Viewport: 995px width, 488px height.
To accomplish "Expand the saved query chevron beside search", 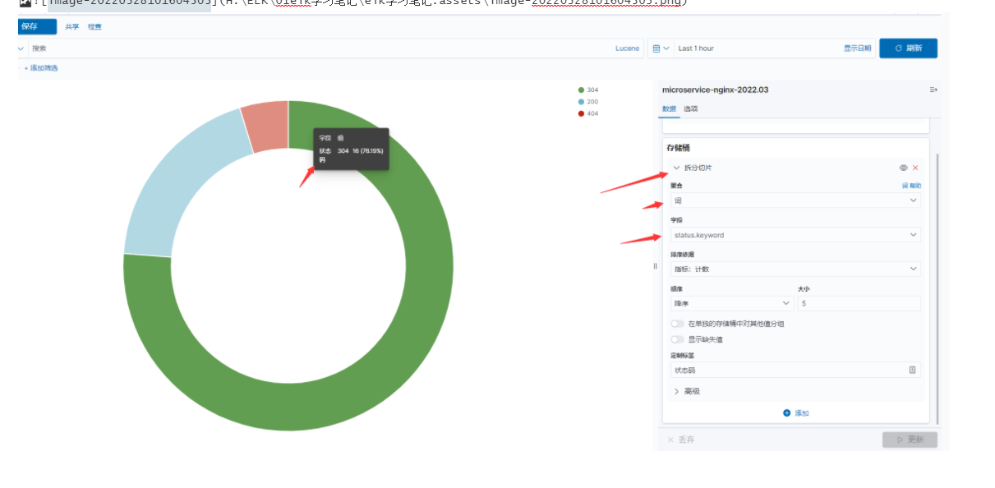I will coord(21,48).
